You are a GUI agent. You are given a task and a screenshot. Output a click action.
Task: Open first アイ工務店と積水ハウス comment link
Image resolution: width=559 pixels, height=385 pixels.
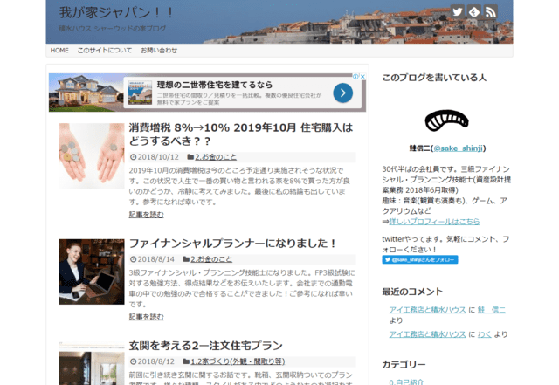(427, 310)
